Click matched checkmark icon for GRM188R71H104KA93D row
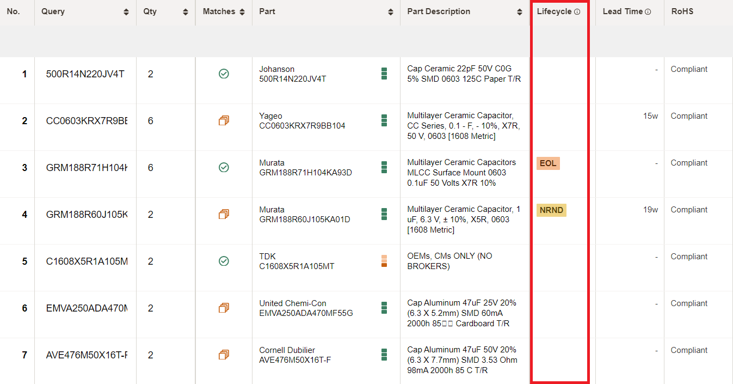 (x=224, y=167)
